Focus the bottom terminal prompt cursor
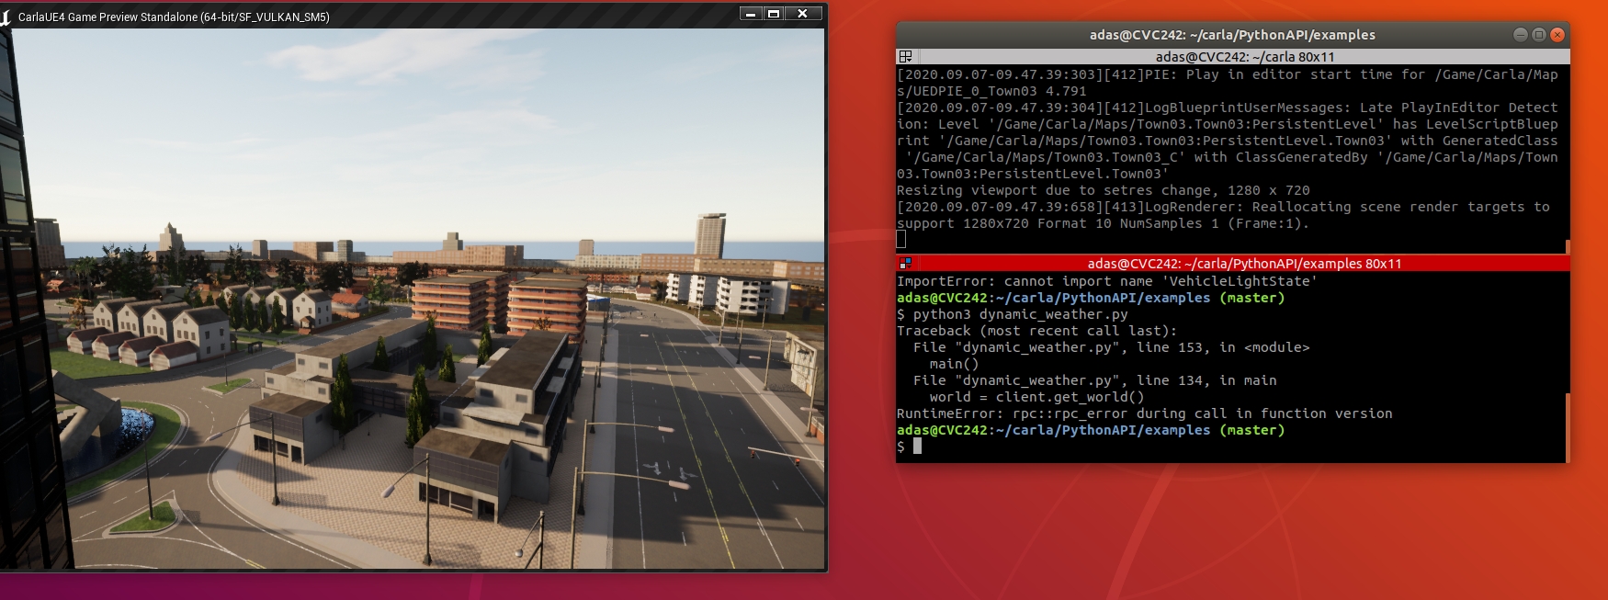This screenshot has width=1608, height=600. tap(917, 447)
